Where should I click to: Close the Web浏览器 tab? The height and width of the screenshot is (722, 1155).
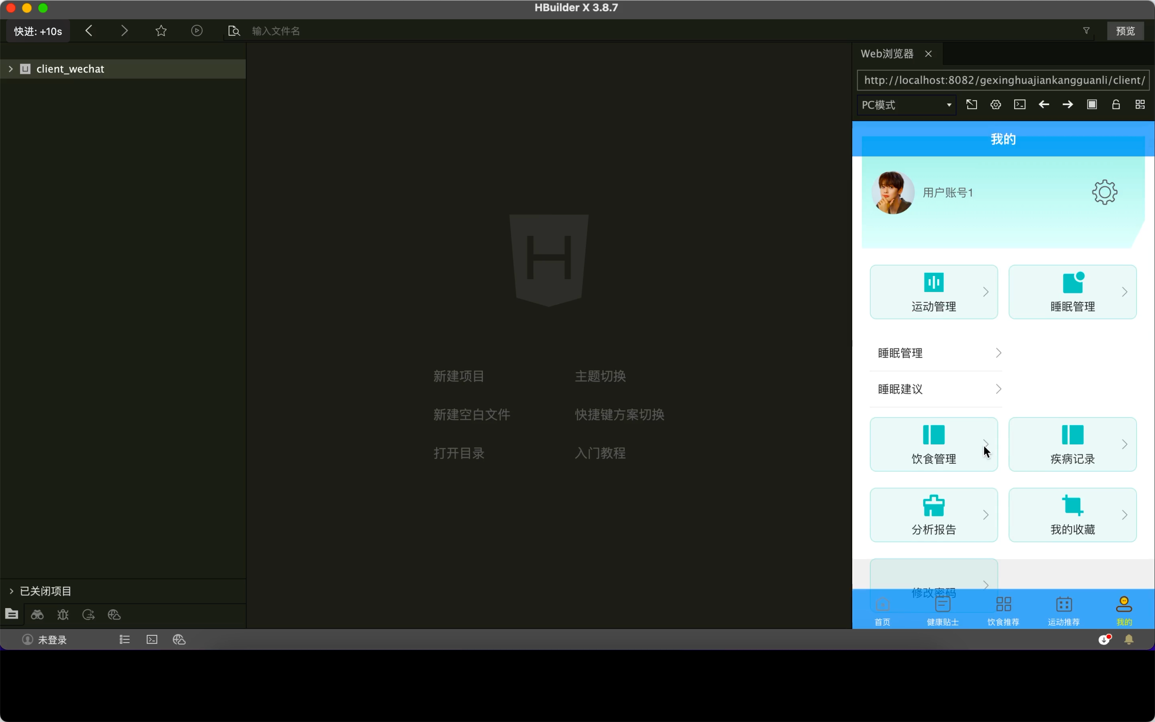(928, 53)
